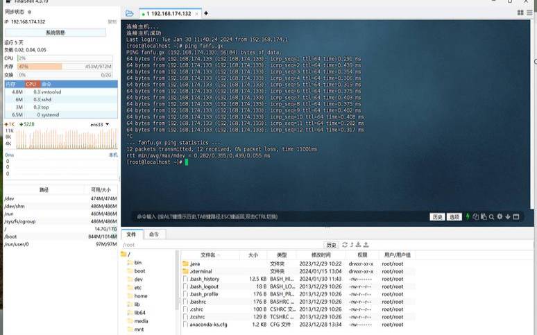
Task: Open the connection manager folder icon
Action: (x=130, y=13)
